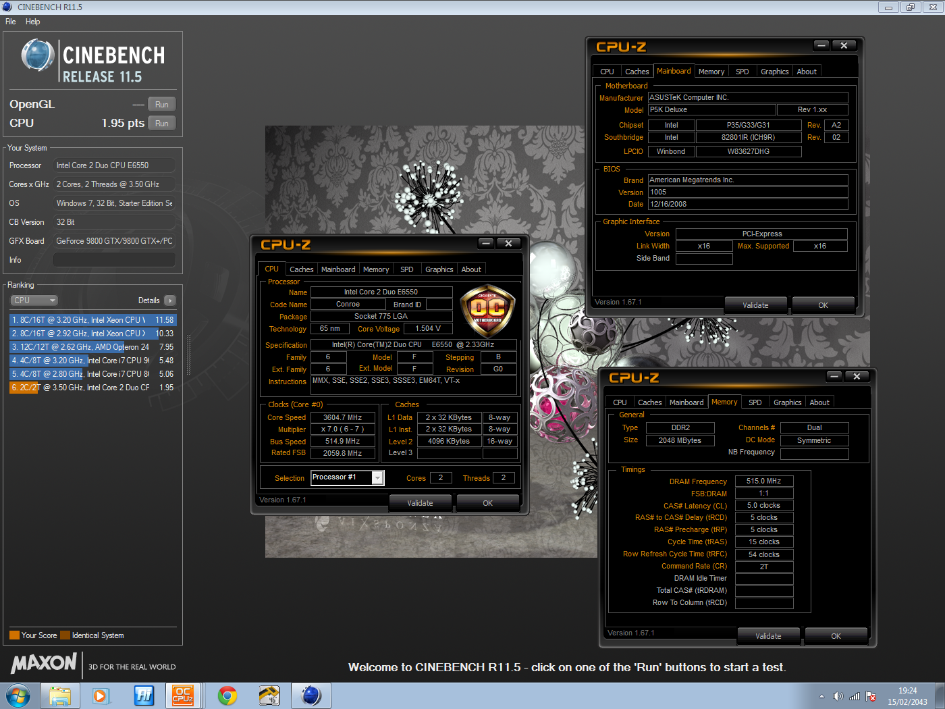Open SPD tab in center CPU-Z window
The width and height of the screenshot is (945, 709).
pyautogui.click(x=407, y=269)
